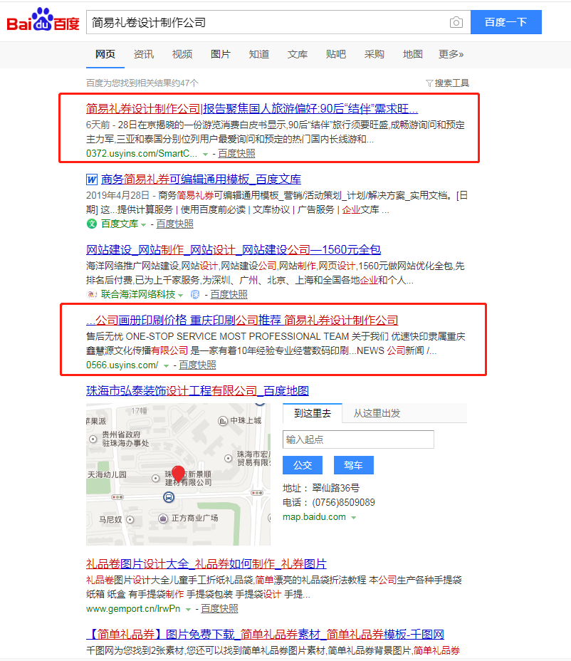Open result 网站建设_网站制作_网站设计 1560元全包
Image resolution: width=571 pixels, height=661 pixels.
click(234, 249)
